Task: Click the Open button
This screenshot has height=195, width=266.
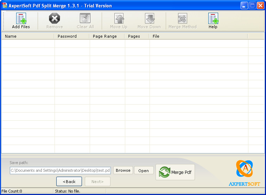Action: (144, 171)
